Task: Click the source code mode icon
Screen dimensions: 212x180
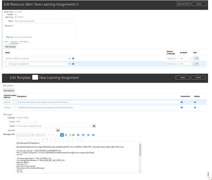Action: [x=66, y=135]
